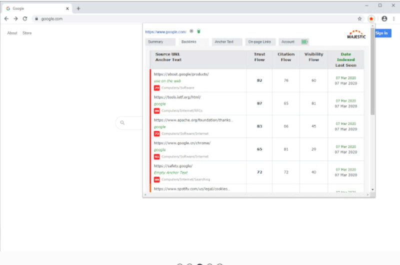Click the Trust Flow value 87
This screenshot has height=265, width=400.
(x=259, y=103)
